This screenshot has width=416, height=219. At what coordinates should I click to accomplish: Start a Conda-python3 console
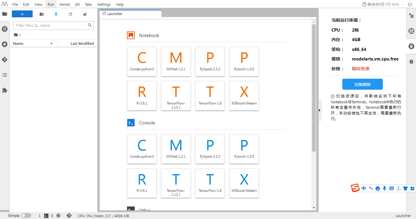pyautogui.click(x=142, y=149)
